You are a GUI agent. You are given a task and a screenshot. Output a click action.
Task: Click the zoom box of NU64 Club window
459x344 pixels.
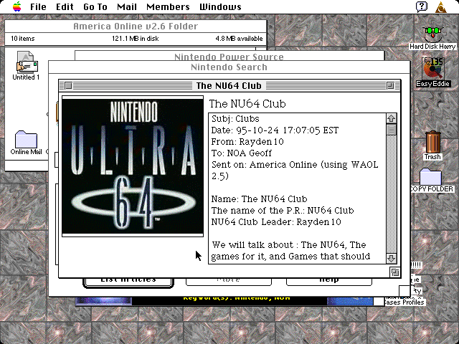click(x=390, y=86)
